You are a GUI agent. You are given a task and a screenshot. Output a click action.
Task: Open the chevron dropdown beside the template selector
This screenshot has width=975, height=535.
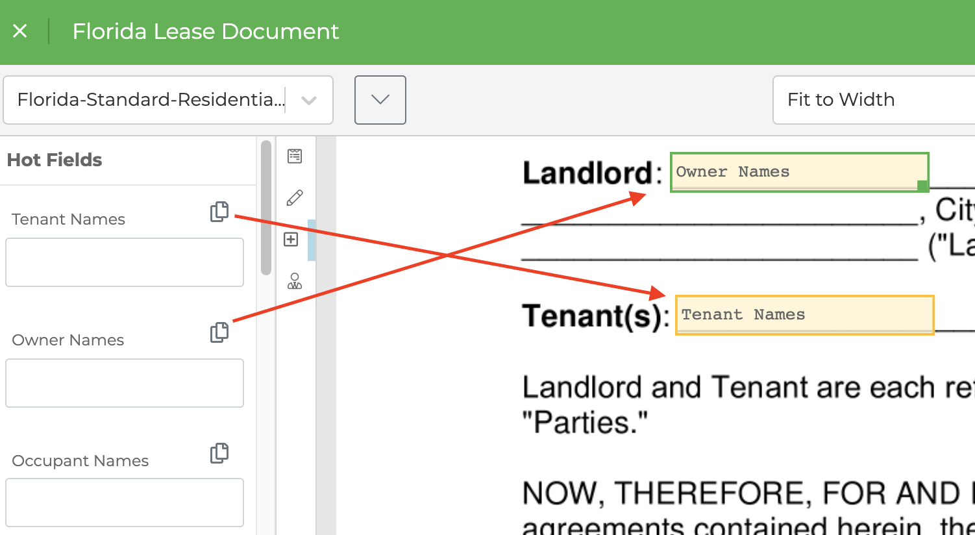380,99
